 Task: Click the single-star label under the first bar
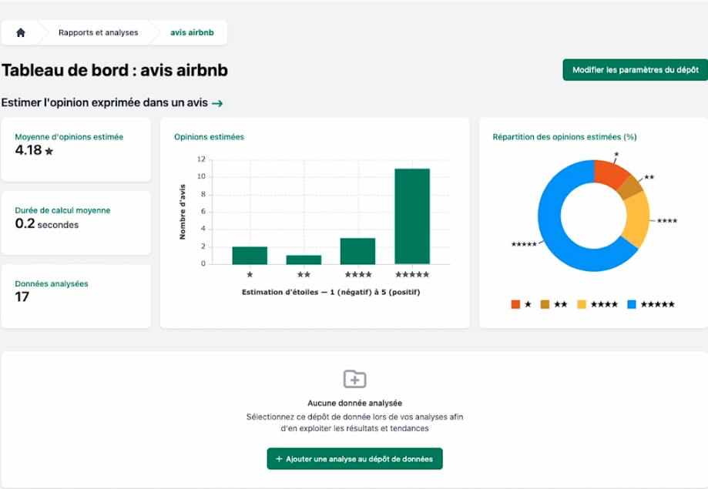click(250, 273)
